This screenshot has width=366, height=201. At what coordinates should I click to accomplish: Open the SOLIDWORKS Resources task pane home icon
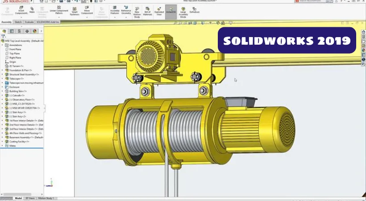(363, 32)
